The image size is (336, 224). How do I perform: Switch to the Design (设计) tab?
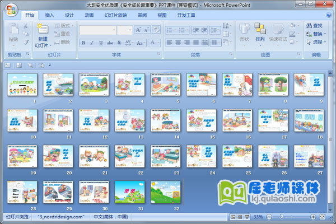click(69, 15)
